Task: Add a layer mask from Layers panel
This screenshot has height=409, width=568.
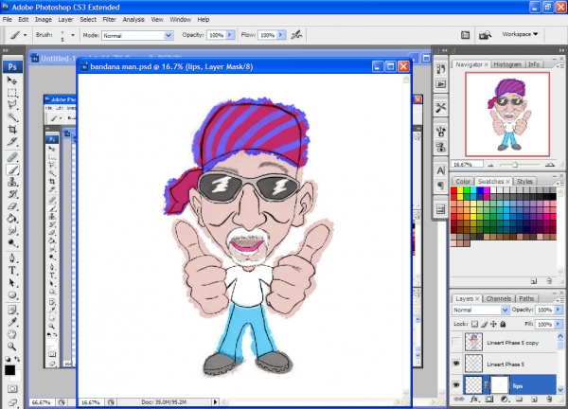Action: pos(489,400)
